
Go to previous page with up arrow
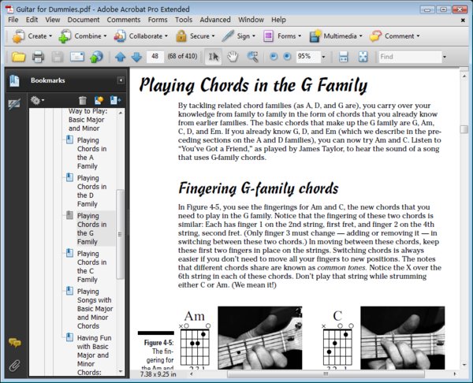(x=120, y=57)
